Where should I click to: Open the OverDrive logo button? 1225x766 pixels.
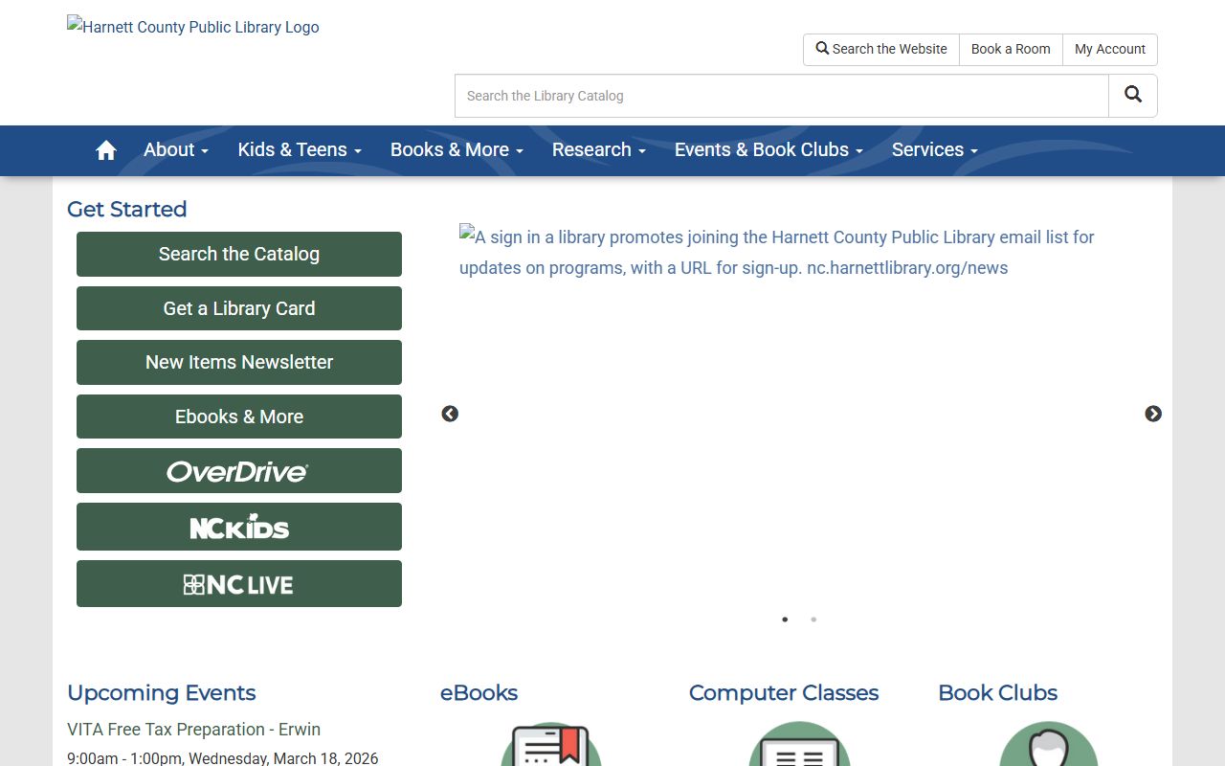pos(239,471)
